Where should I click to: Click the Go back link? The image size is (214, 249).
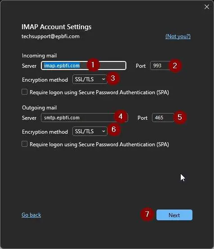click(31, 215)
